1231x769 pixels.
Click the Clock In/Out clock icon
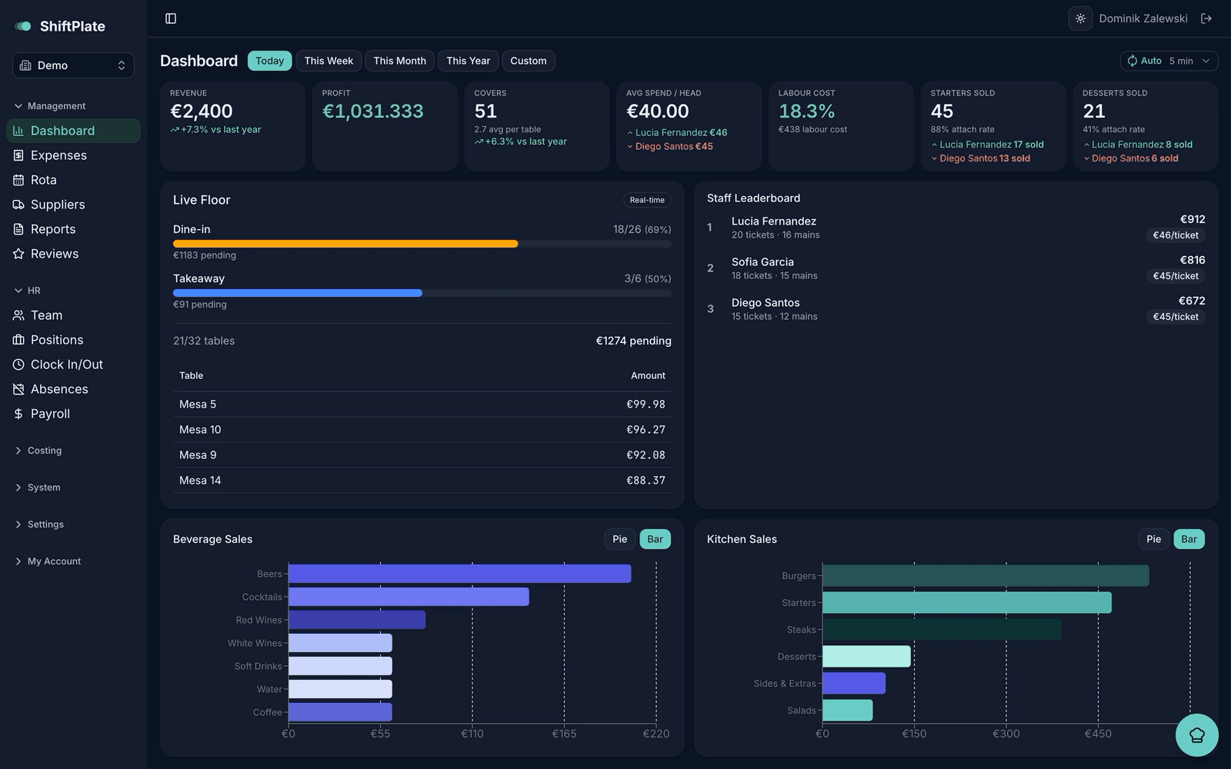coord(18,365)
